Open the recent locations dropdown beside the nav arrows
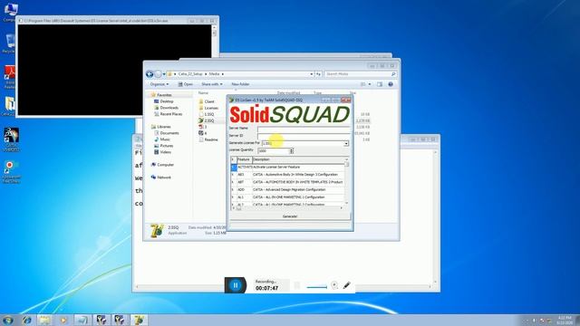This screenshot has height=326, width=580. 164,74
